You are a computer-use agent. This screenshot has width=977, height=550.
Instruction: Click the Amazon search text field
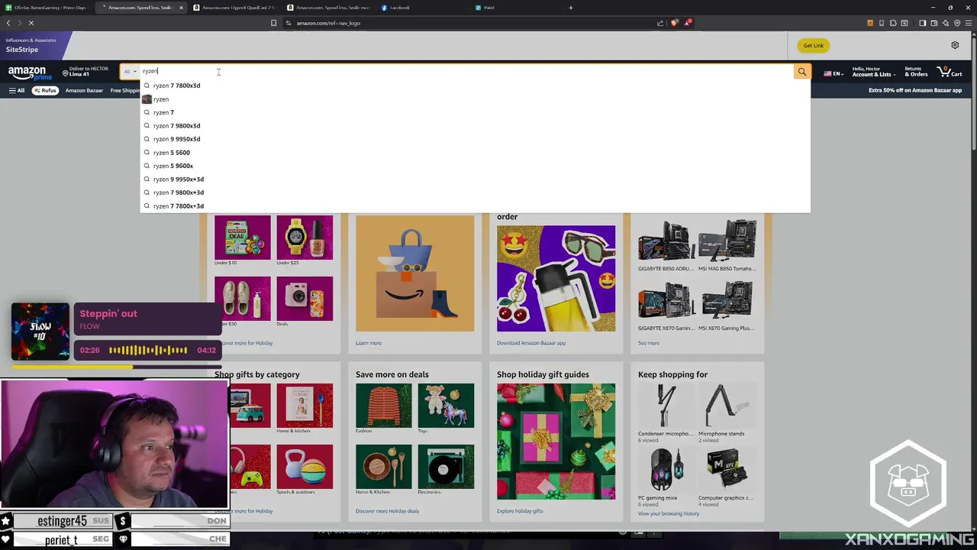point(466,71)
